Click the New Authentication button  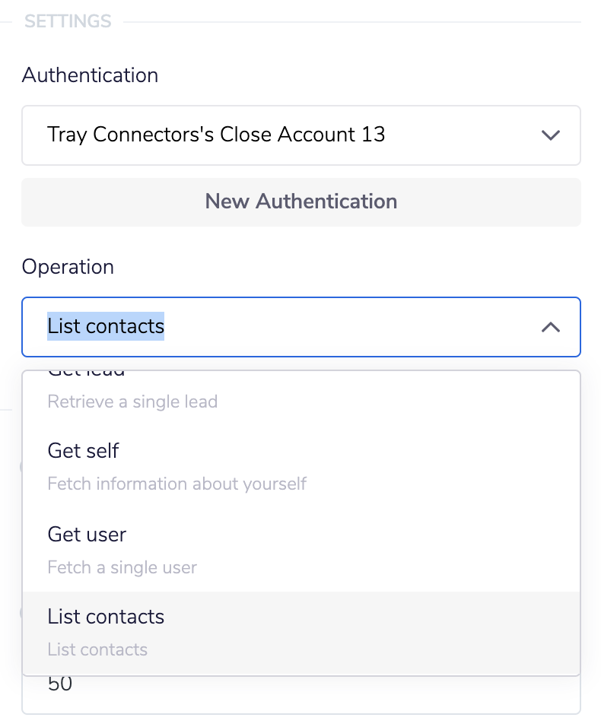pyautogui.click(x=300, y=202)
